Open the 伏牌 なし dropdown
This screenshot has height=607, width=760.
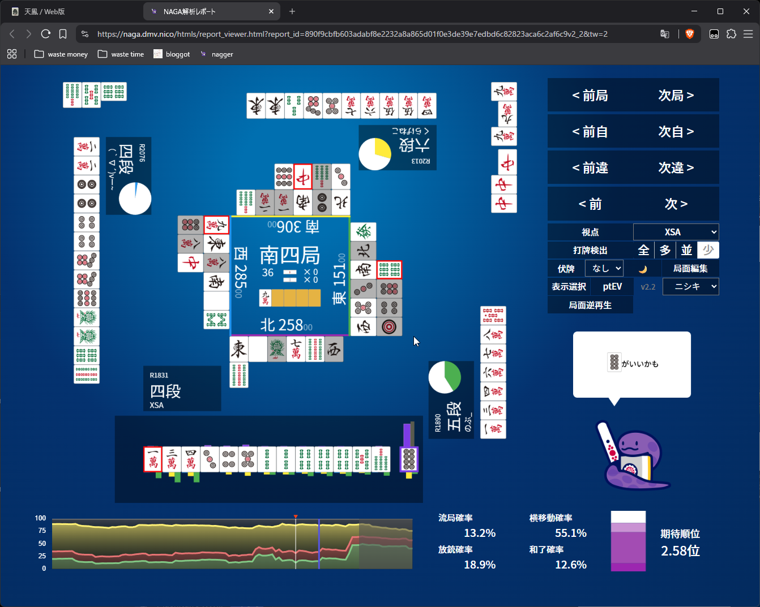click(604, 268)
